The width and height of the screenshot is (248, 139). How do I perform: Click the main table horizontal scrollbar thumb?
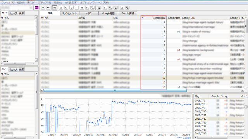(115, 90)
